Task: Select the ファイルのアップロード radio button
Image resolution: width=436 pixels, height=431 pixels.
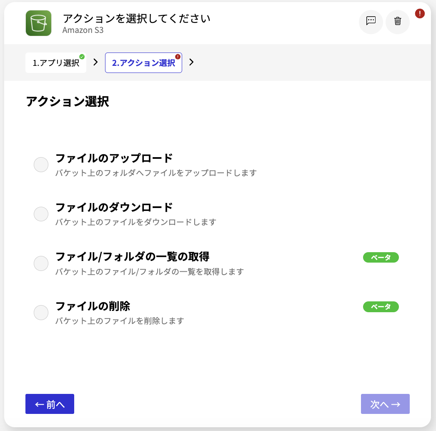Action: point(41,165)
